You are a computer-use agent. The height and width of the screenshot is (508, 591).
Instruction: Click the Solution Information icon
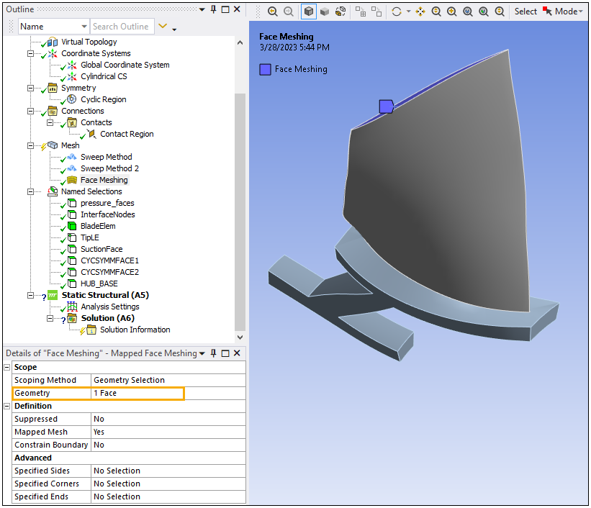click(91, 330)
